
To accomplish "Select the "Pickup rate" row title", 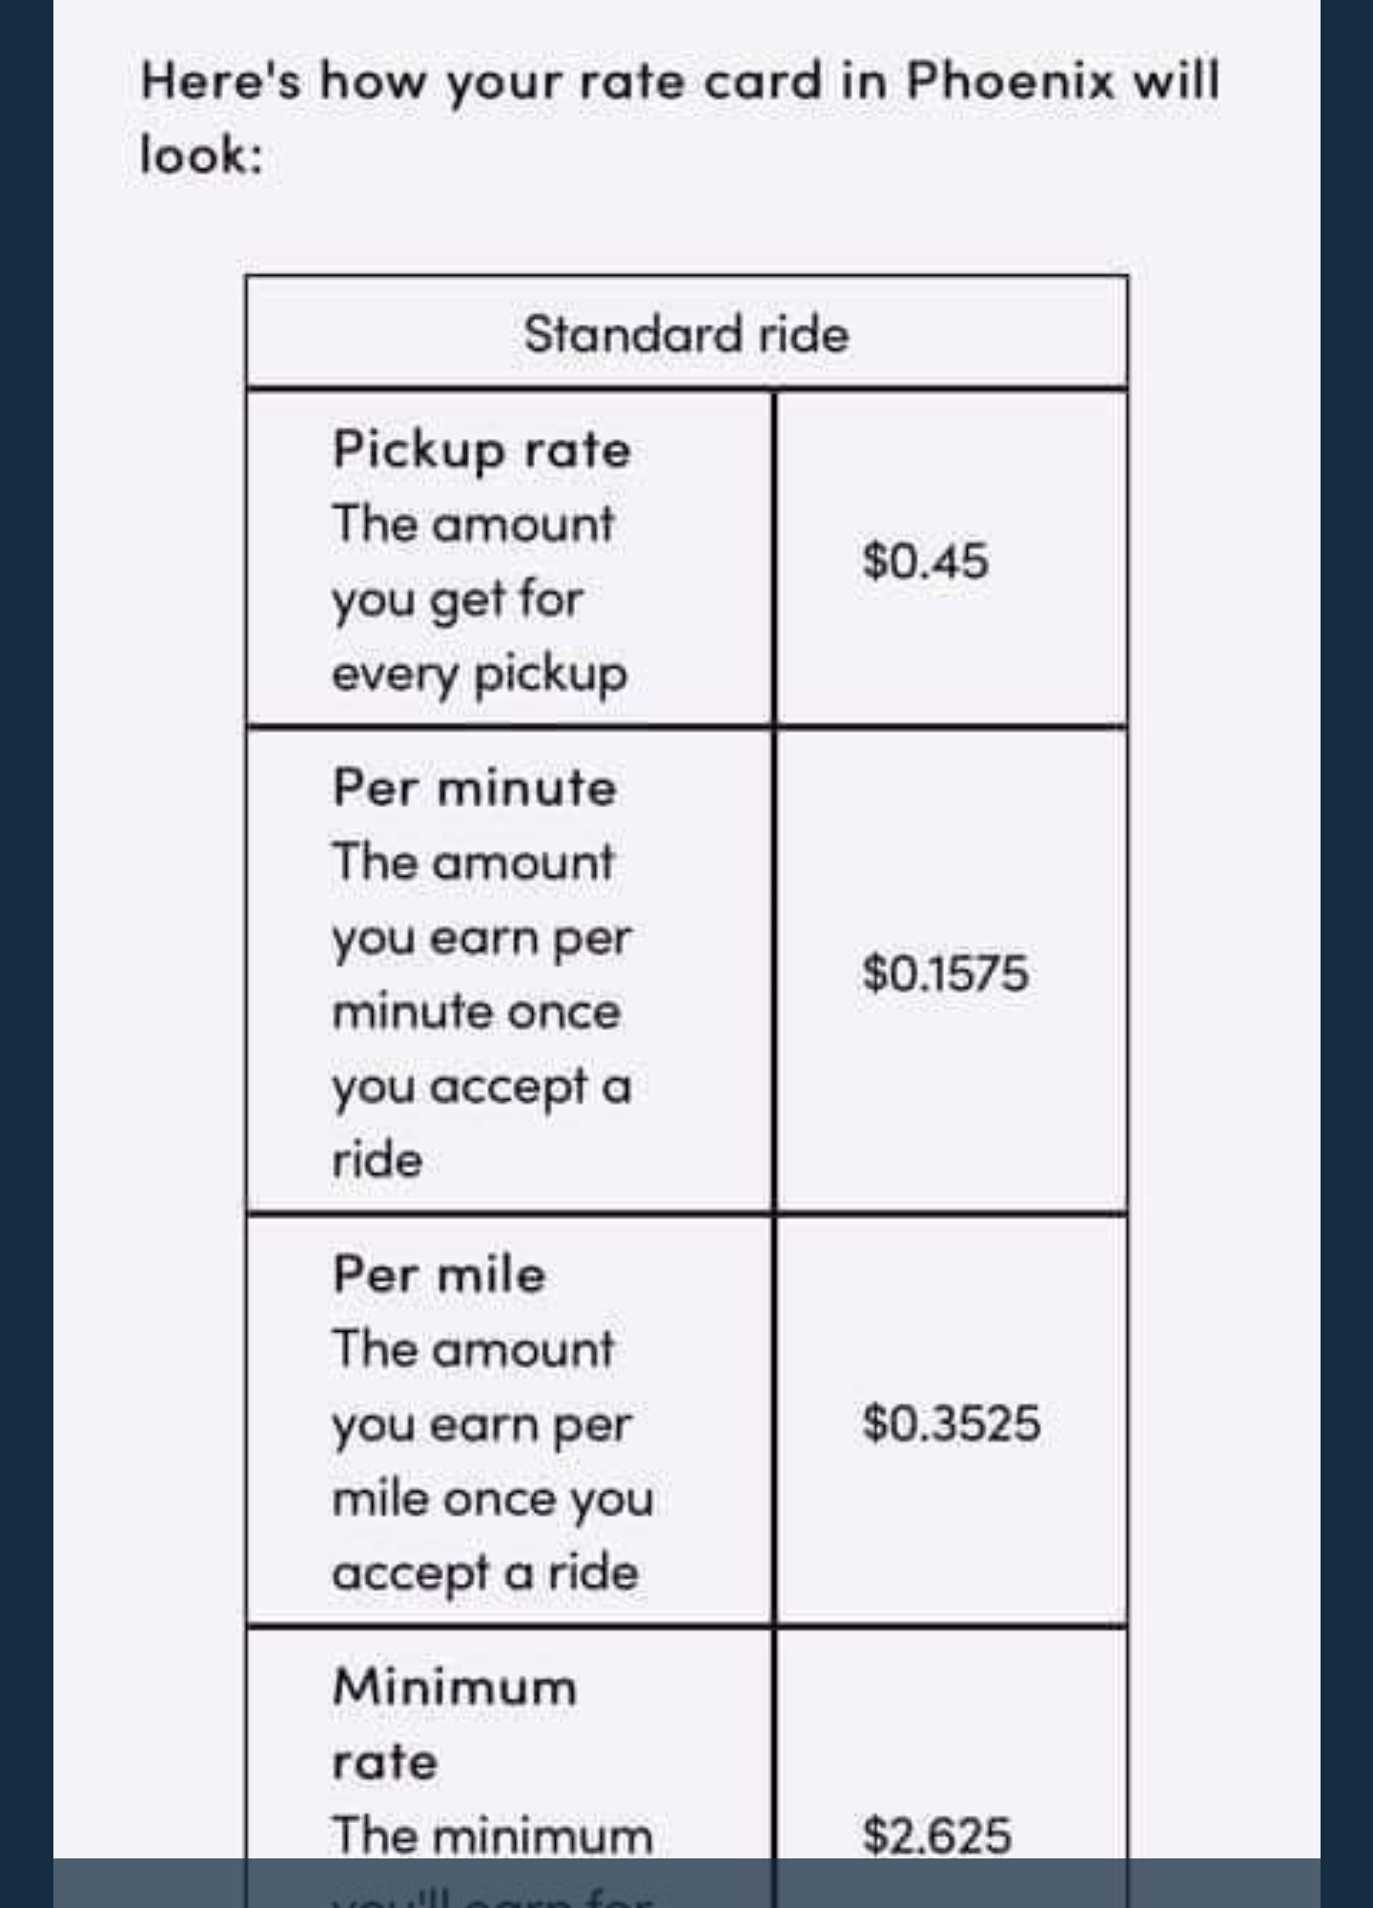I will coord(482,448).
